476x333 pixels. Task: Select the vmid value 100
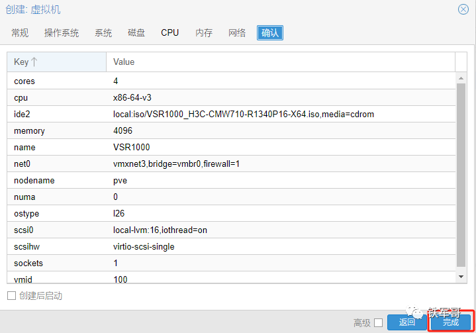coord(120,279)
